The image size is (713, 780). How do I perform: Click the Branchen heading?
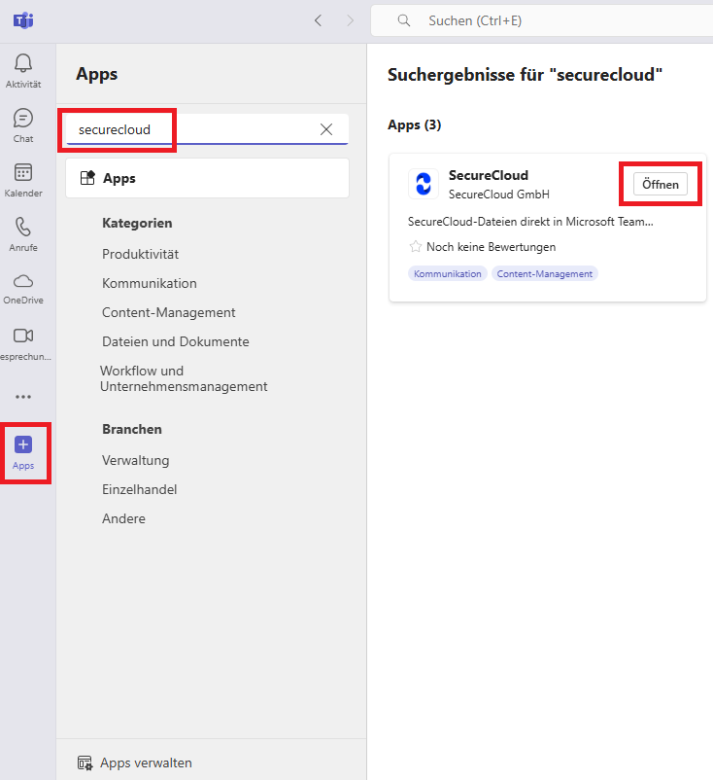coord(132,429)
